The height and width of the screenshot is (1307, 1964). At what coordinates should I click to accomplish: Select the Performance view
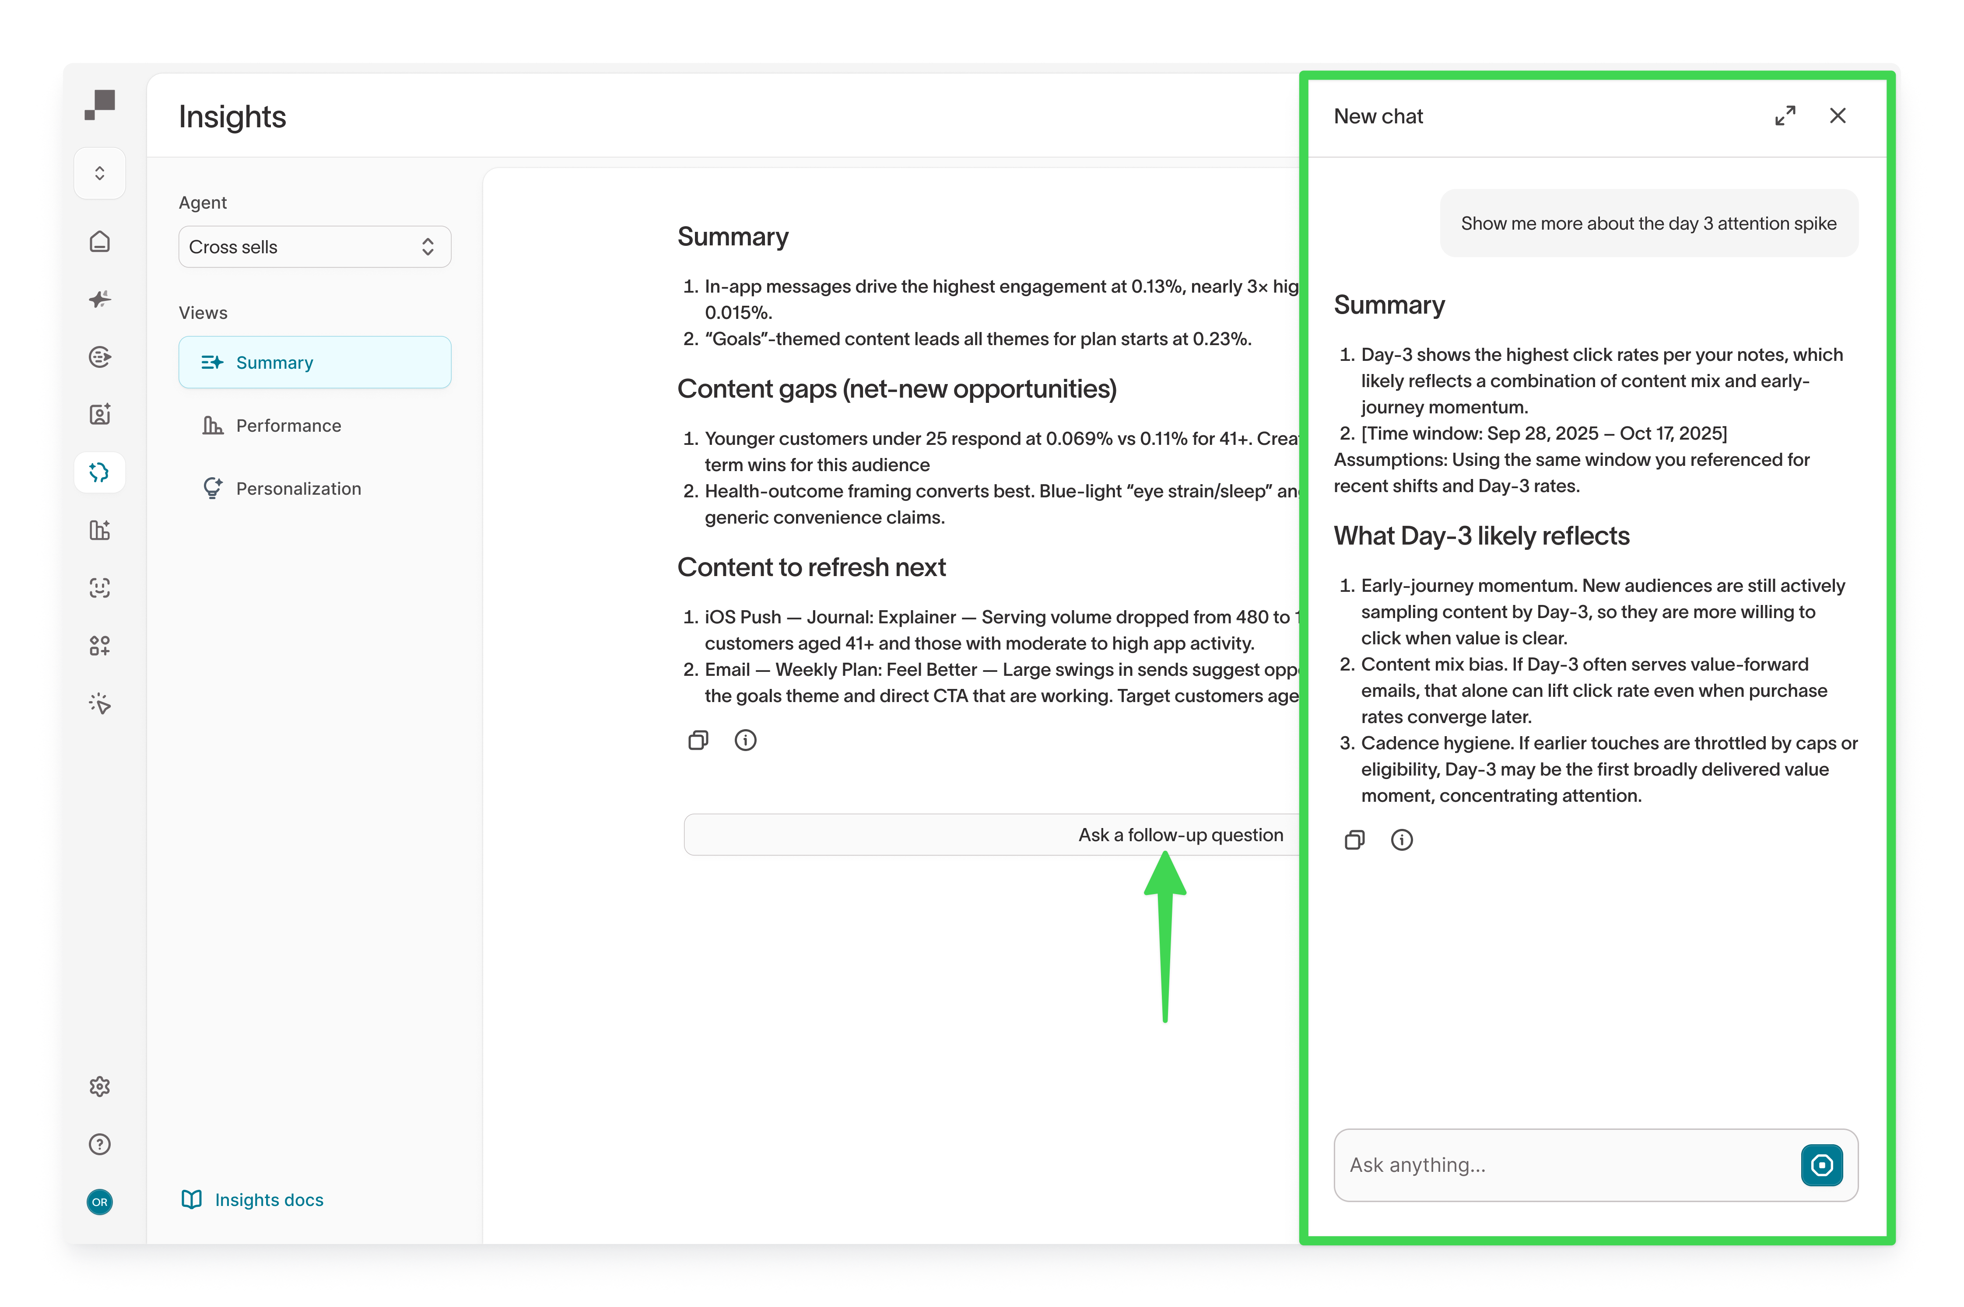288,426
